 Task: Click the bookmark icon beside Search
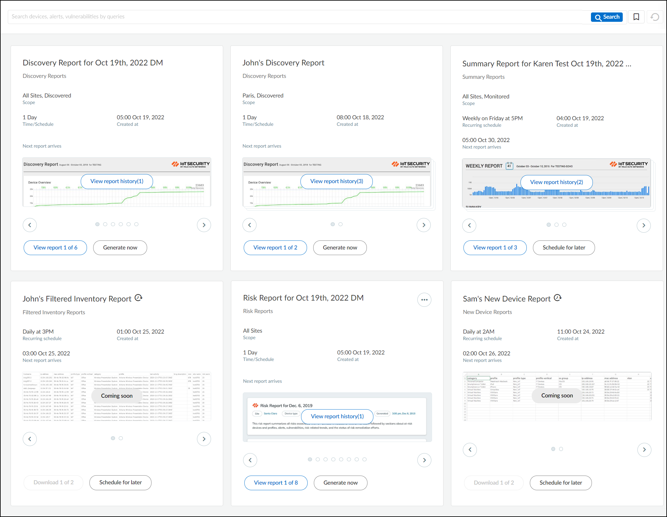point(636,17)
